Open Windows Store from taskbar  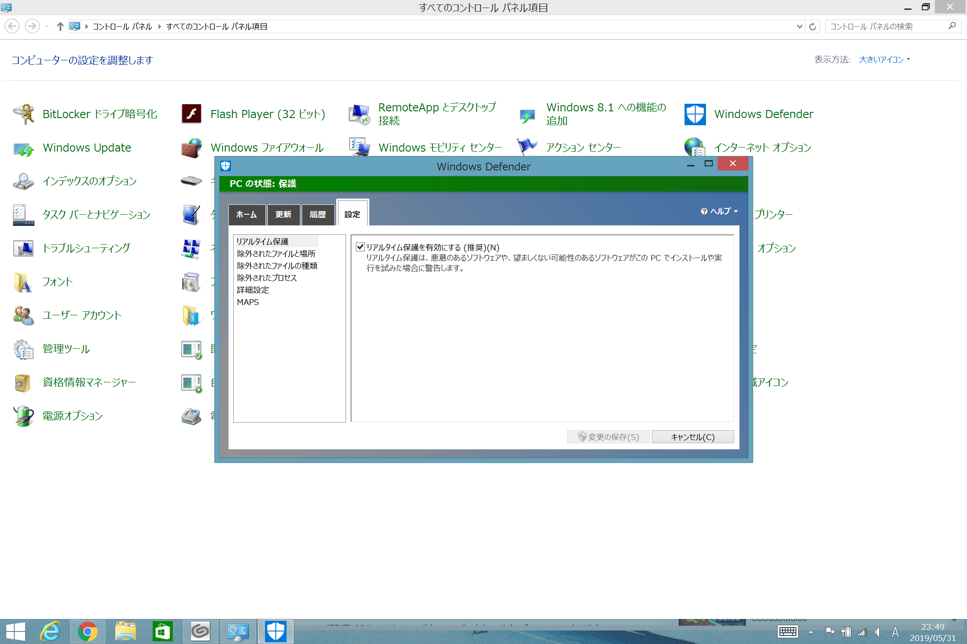click(163, 631)
